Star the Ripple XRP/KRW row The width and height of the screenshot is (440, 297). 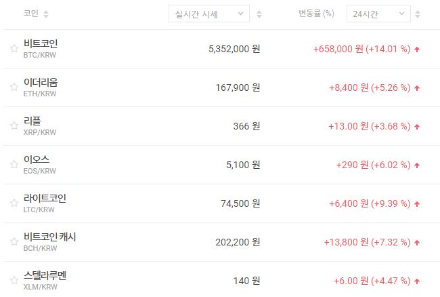[x=14, y=126]
